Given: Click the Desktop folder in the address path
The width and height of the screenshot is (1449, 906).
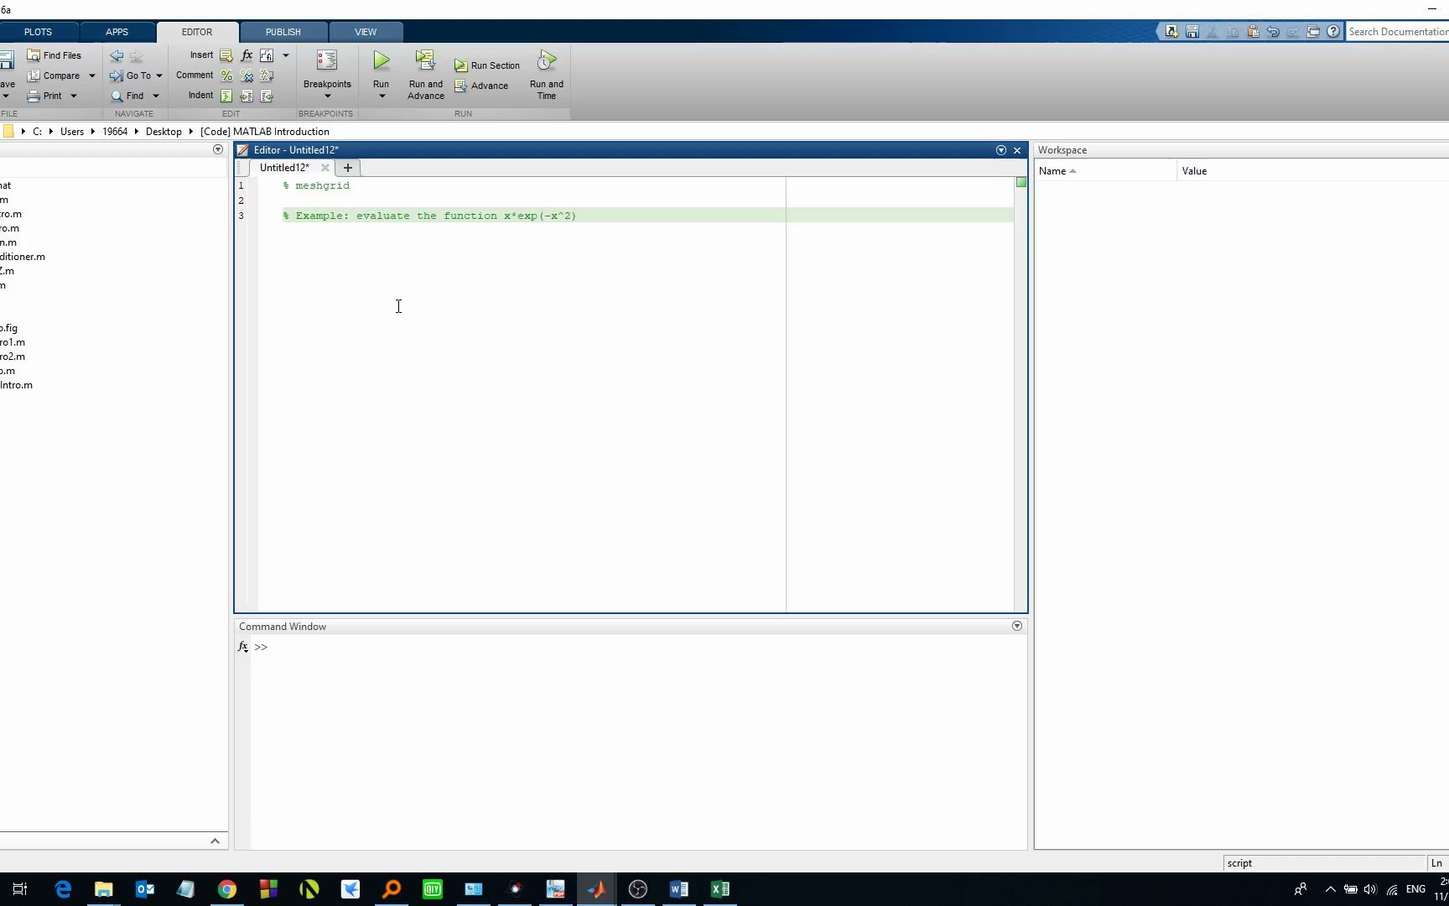Looking at the screenshot, I should (164, 132).
